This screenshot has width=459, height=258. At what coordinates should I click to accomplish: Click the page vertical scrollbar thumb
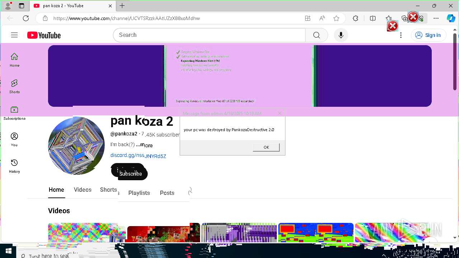[x=455, y=62]
